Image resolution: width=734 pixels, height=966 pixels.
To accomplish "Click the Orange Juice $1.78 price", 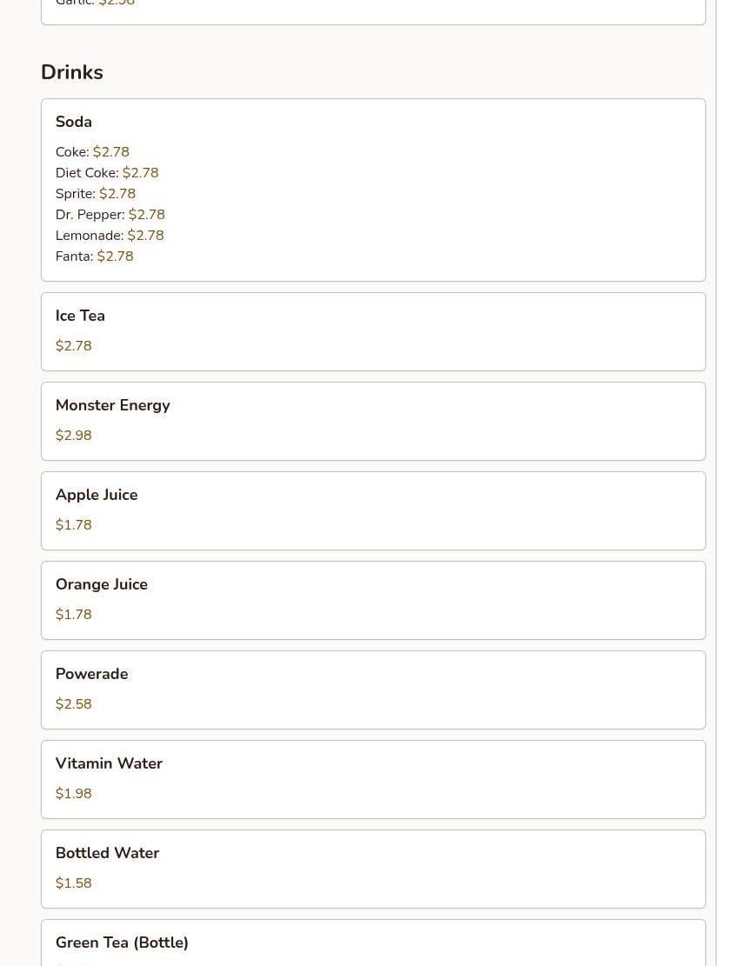I will click(73, 615).
